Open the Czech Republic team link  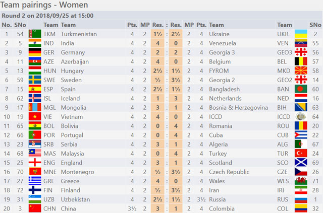[229, 172]
